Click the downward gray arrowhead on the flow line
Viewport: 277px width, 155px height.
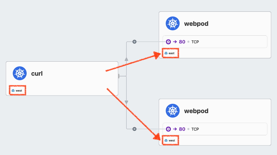pos(126,102)
